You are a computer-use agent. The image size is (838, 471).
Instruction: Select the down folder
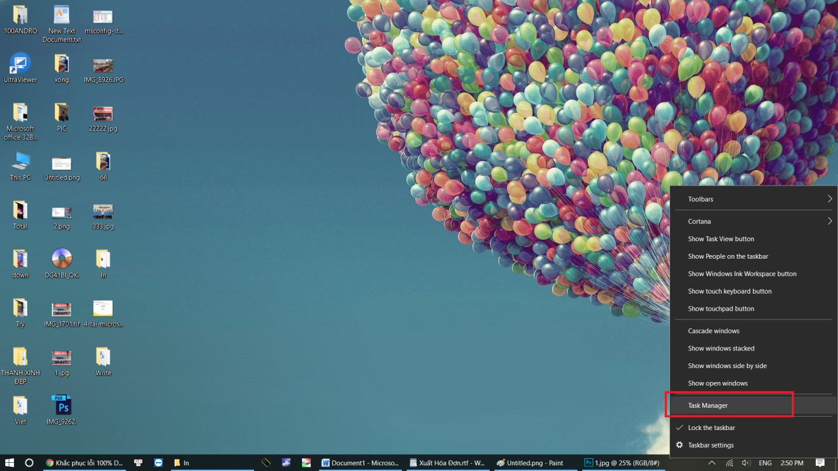coord(20,264)
